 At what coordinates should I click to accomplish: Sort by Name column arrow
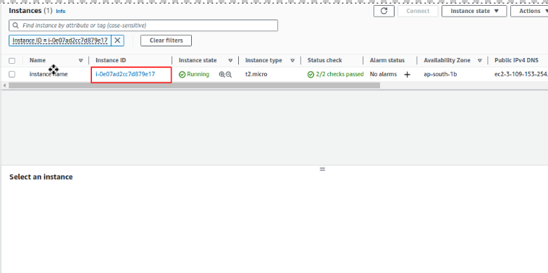(81, 61)
